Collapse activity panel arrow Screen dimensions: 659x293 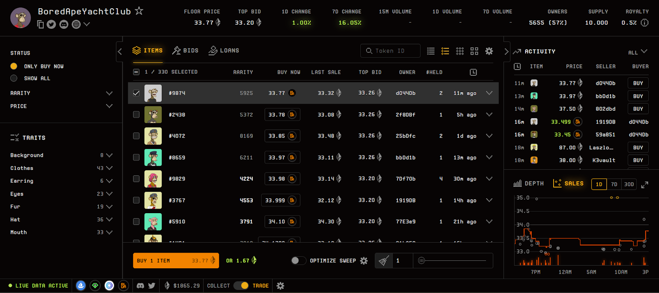coord(507,51)
